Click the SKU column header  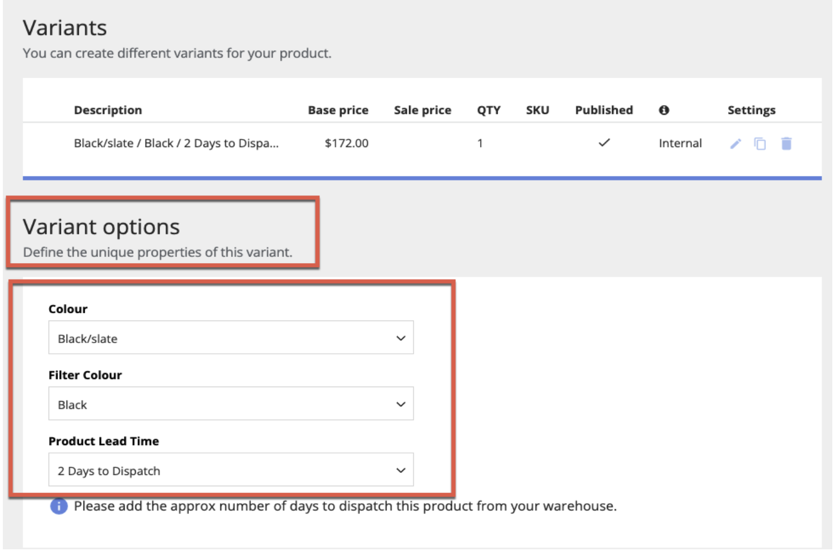(538, 110)
